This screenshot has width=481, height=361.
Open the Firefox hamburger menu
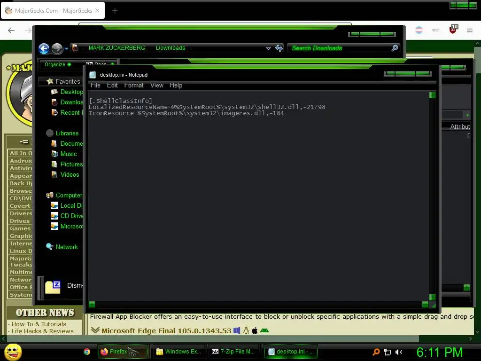[x=470, y=30]
